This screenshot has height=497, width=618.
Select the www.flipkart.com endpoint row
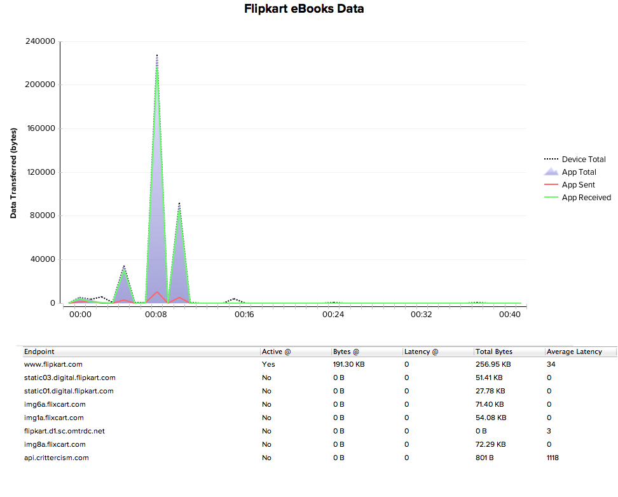pos(319,364)
